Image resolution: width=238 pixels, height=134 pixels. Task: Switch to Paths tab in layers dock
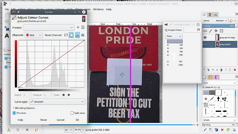click(215, 14)
